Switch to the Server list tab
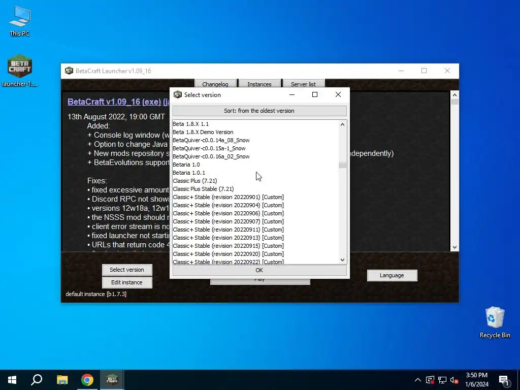This screenshot has height=390, width=520. coord(304,84)
